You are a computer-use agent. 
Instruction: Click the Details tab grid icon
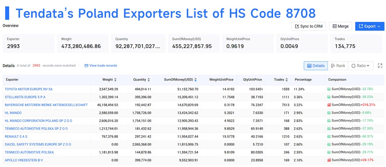(x=309, y=66)
